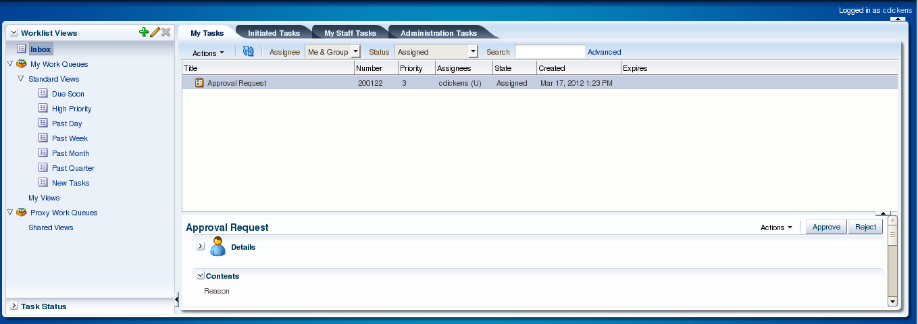This screenshot has width=918, height=324.
Task: Select My Views in the tree
Action: [44, 198]
